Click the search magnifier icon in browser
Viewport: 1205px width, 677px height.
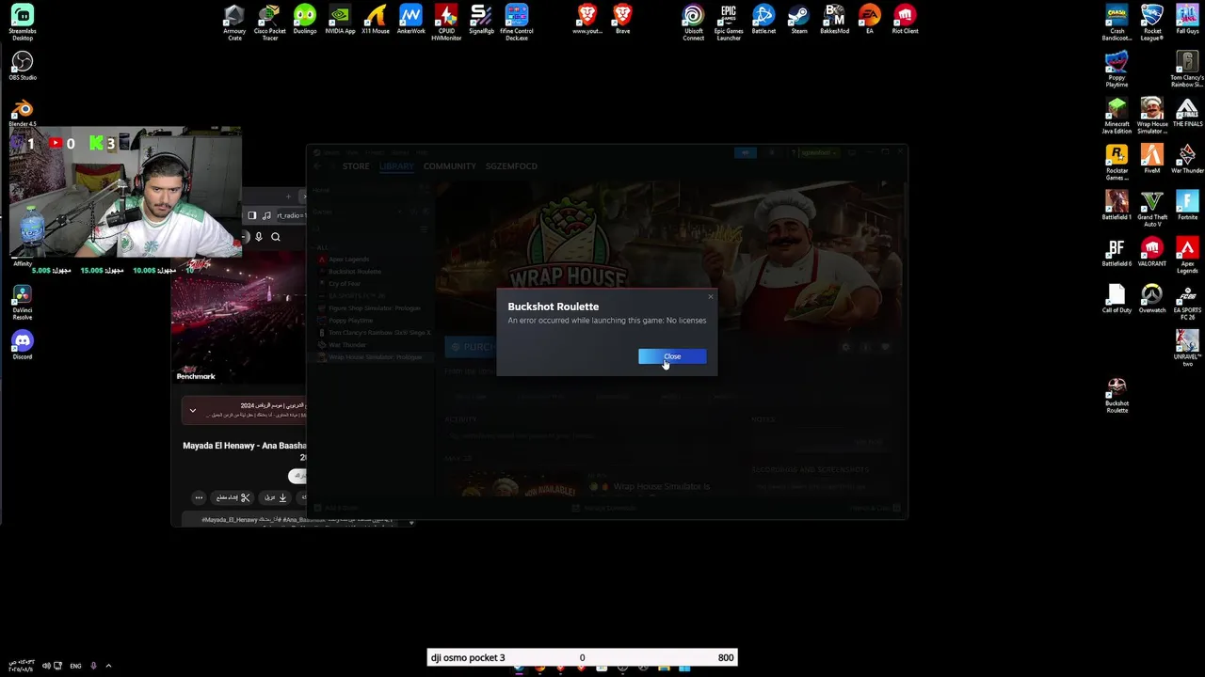point(276,237)
